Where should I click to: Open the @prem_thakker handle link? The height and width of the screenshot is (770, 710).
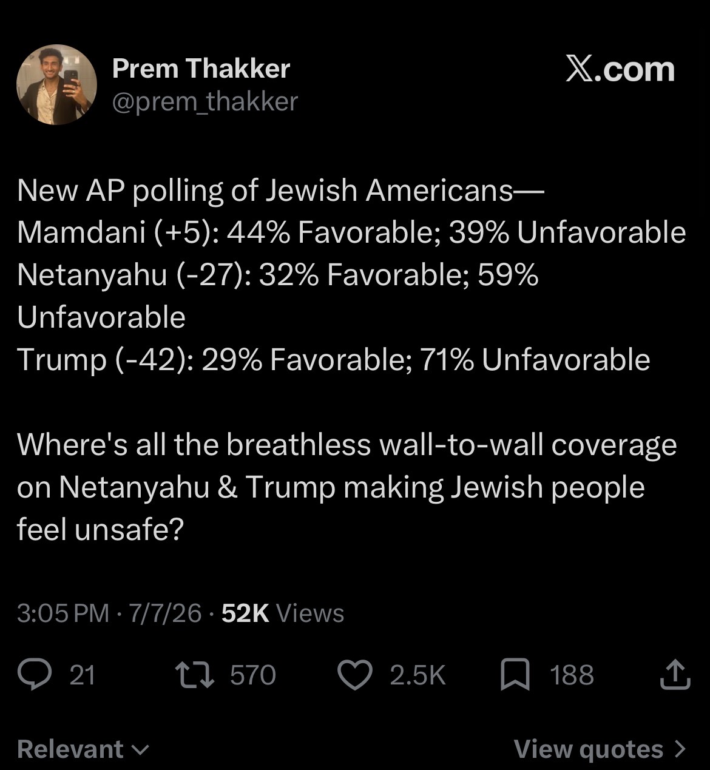point(205,101)
